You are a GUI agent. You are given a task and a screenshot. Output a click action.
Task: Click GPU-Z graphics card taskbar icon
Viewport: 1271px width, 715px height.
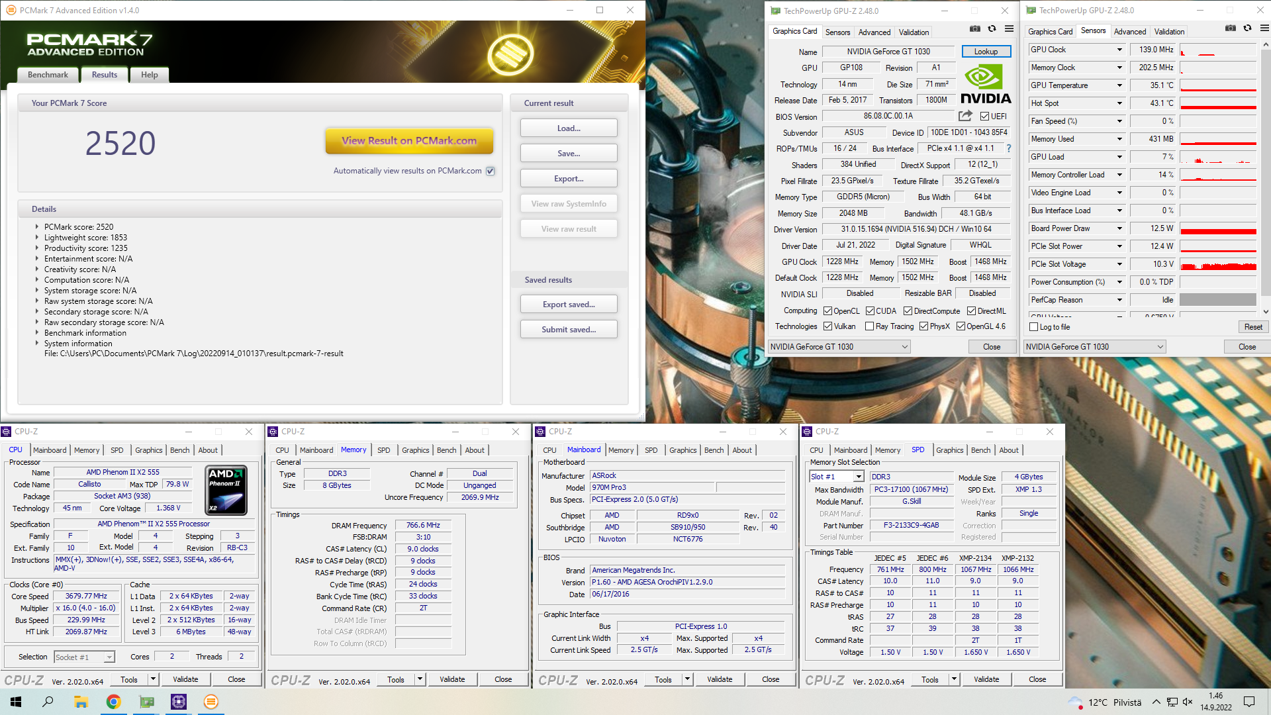(146, 702)
